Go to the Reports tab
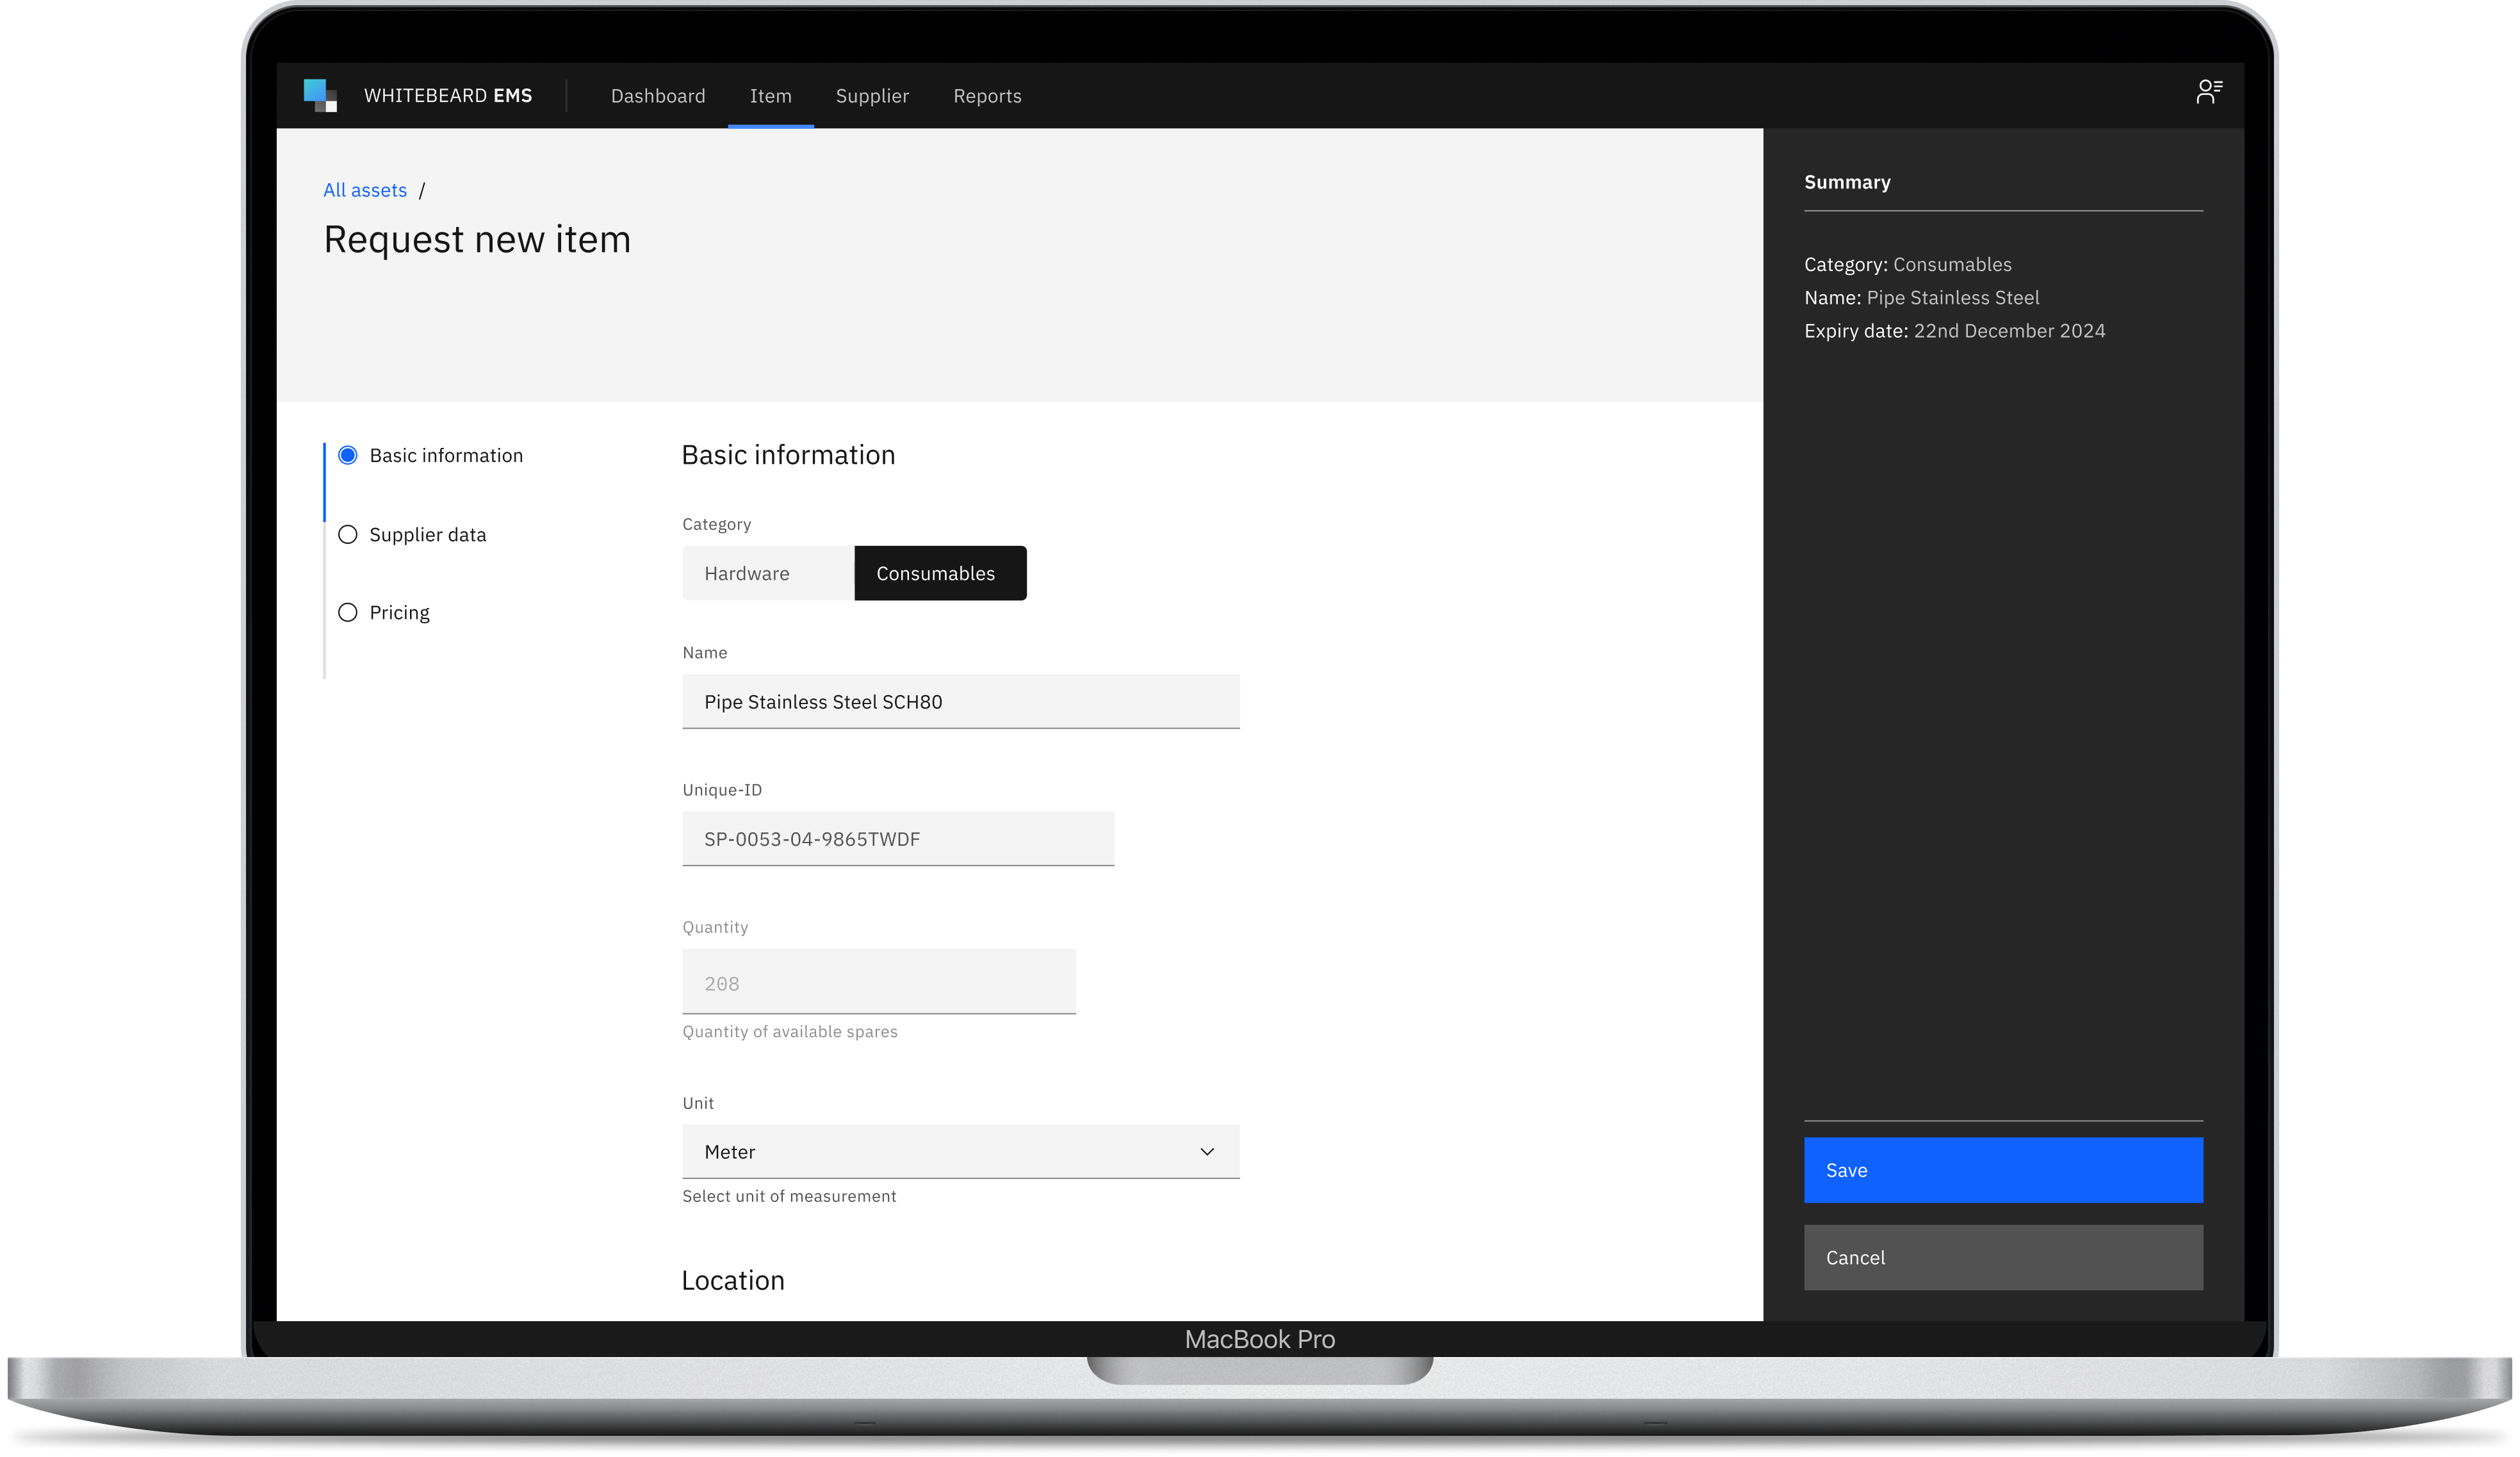 pos(987,96)
